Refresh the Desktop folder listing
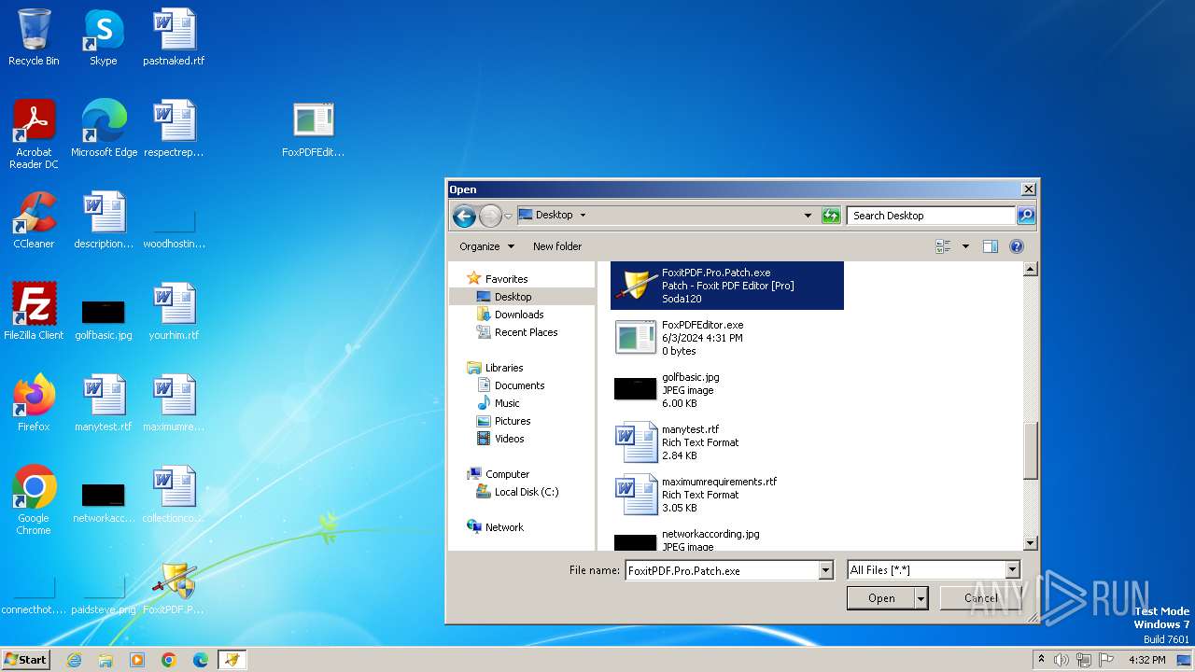 point(831,216)
